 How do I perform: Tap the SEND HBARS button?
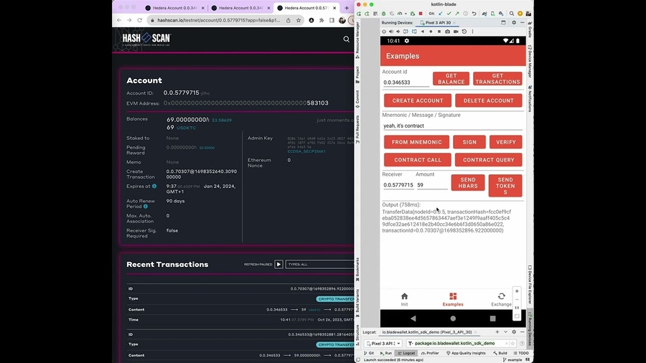tap(467, 183)
